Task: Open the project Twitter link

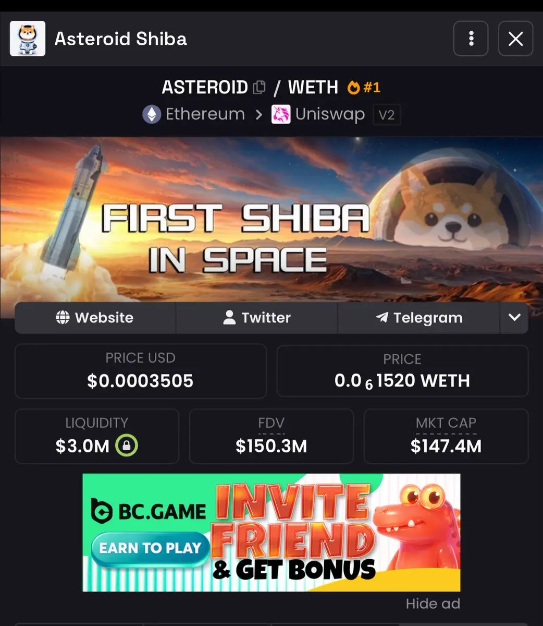Action: (x=257, y=318)
